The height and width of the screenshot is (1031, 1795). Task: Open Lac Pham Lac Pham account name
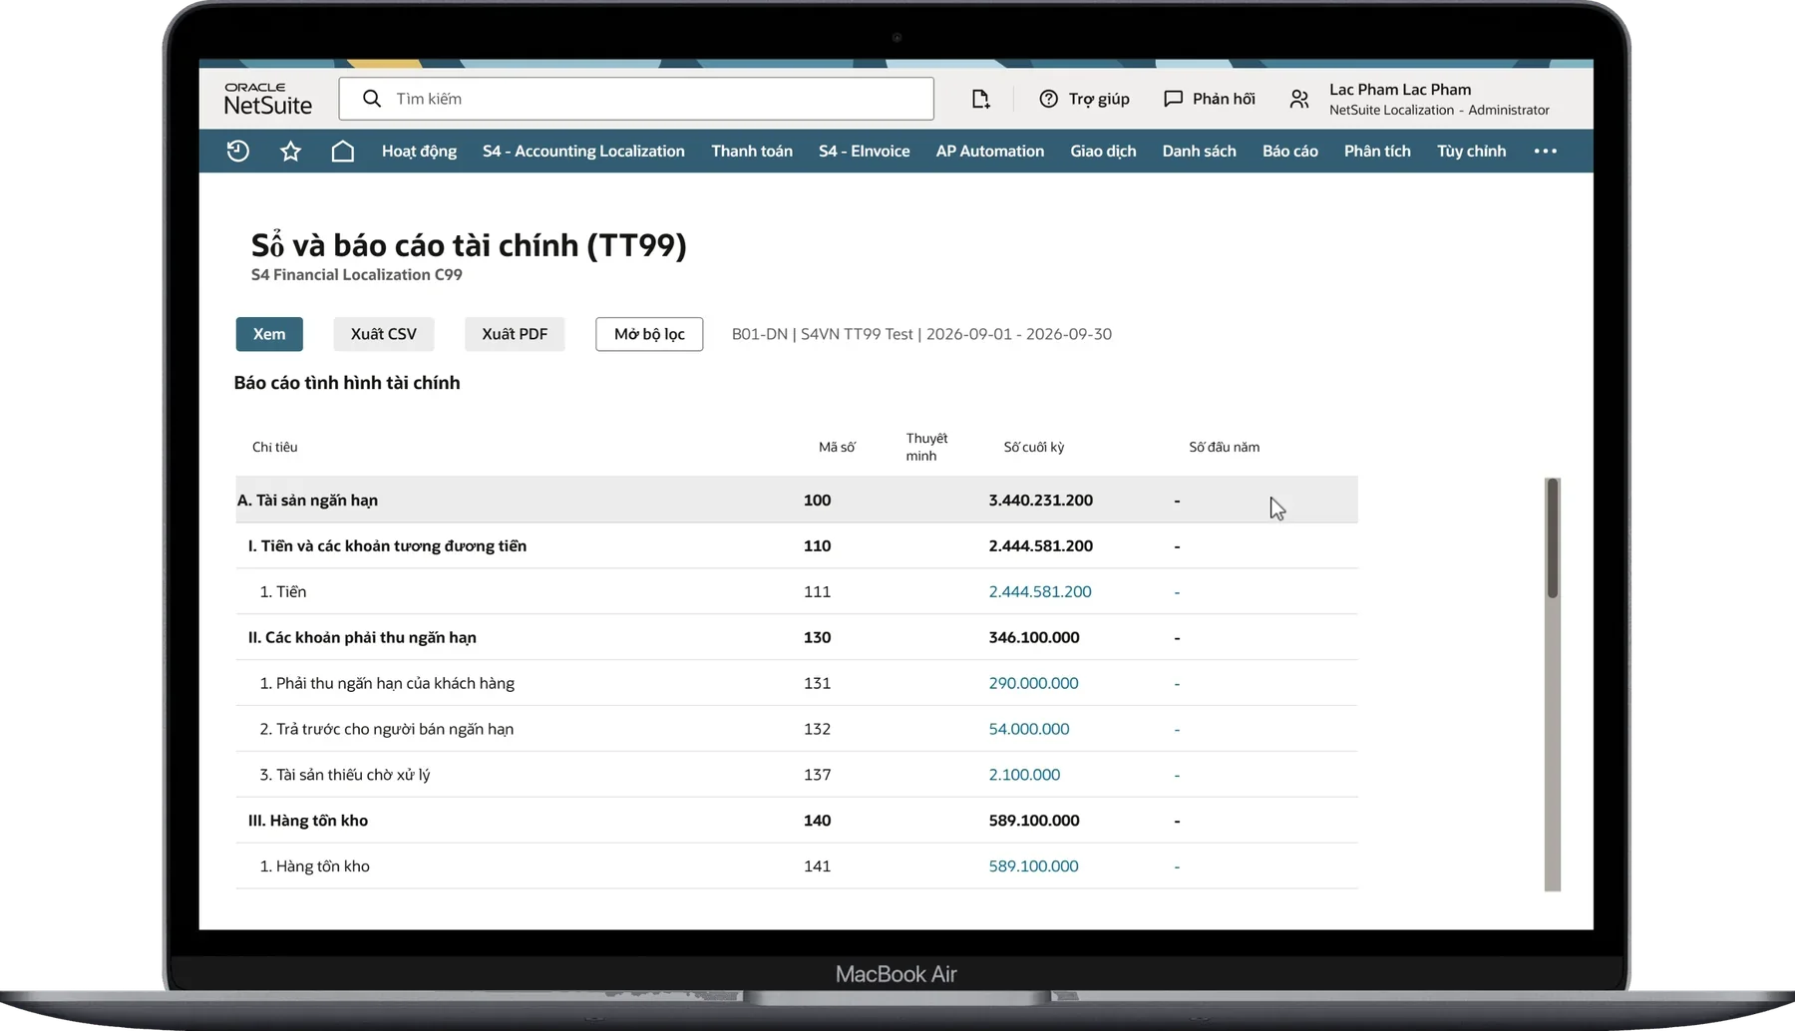[1400, 89]
